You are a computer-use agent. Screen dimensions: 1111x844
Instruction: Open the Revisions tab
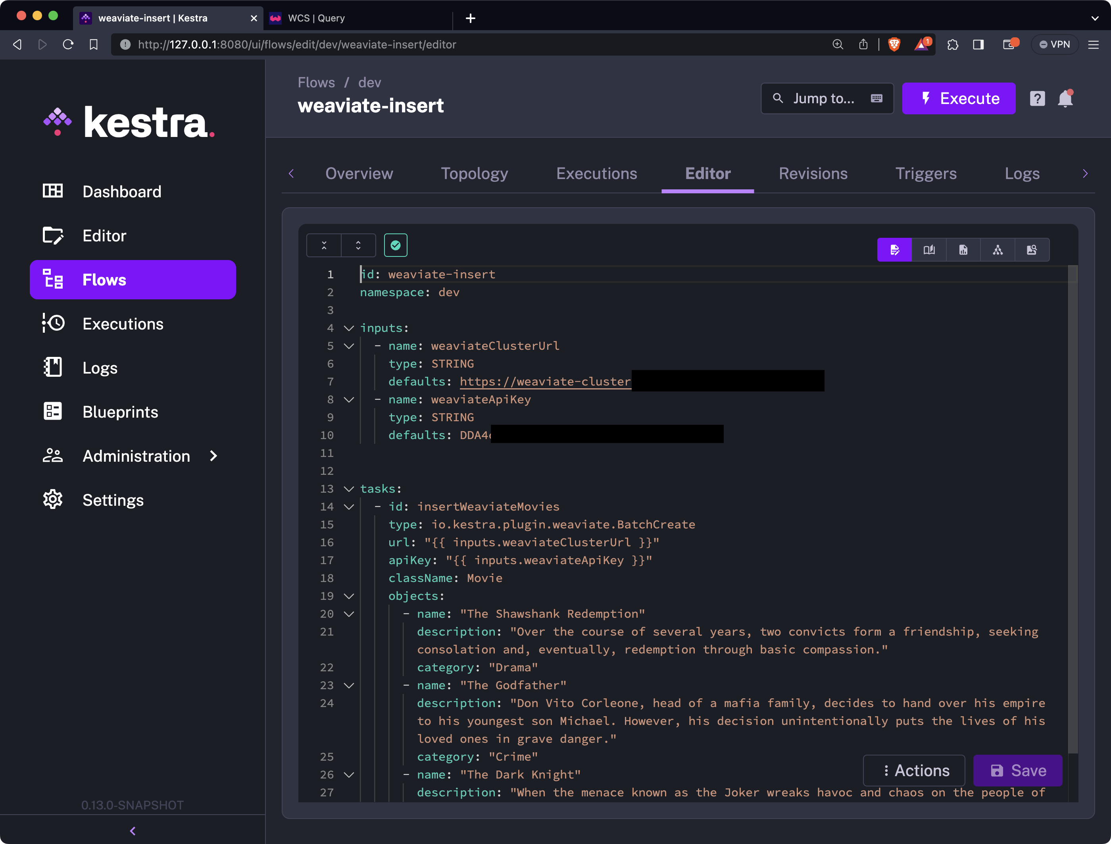(813, 173)
